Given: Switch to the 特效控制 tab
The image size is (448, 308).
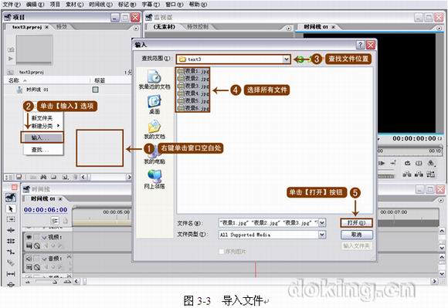Looking at the screenshot, I should click(x=198, y=27).
